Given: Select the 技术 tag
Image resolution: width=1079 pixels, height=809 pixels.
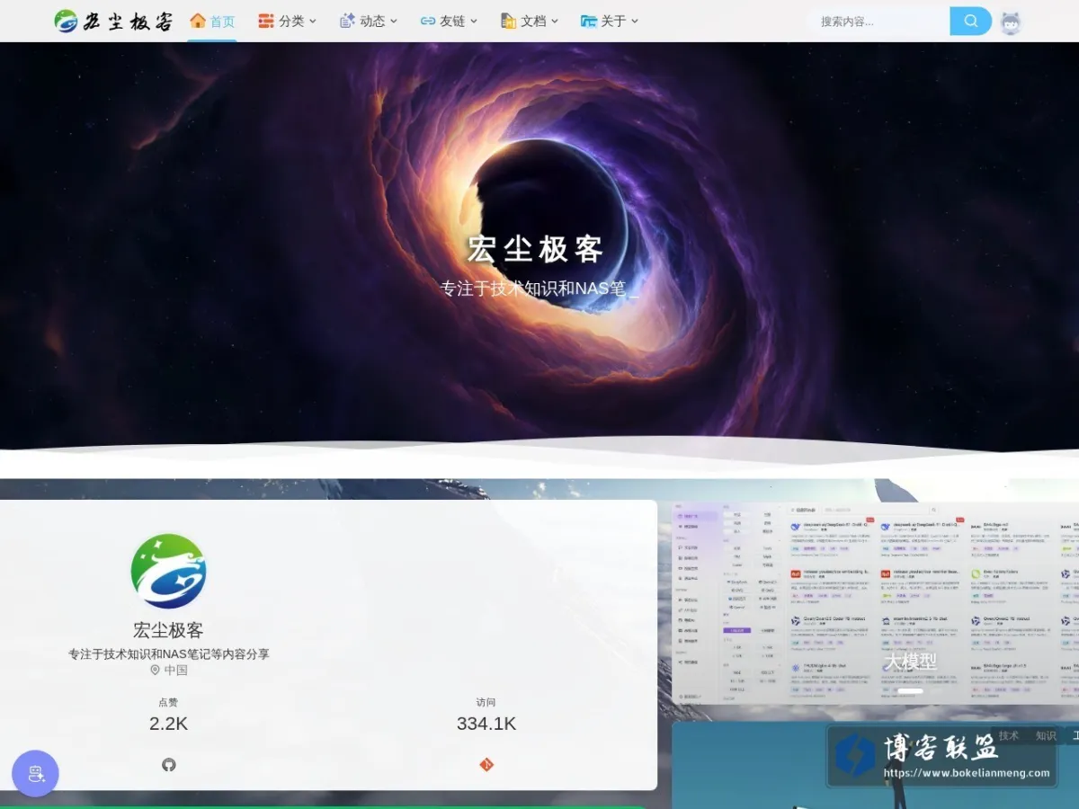Looking at the screenshot, I should [1009, 735].
